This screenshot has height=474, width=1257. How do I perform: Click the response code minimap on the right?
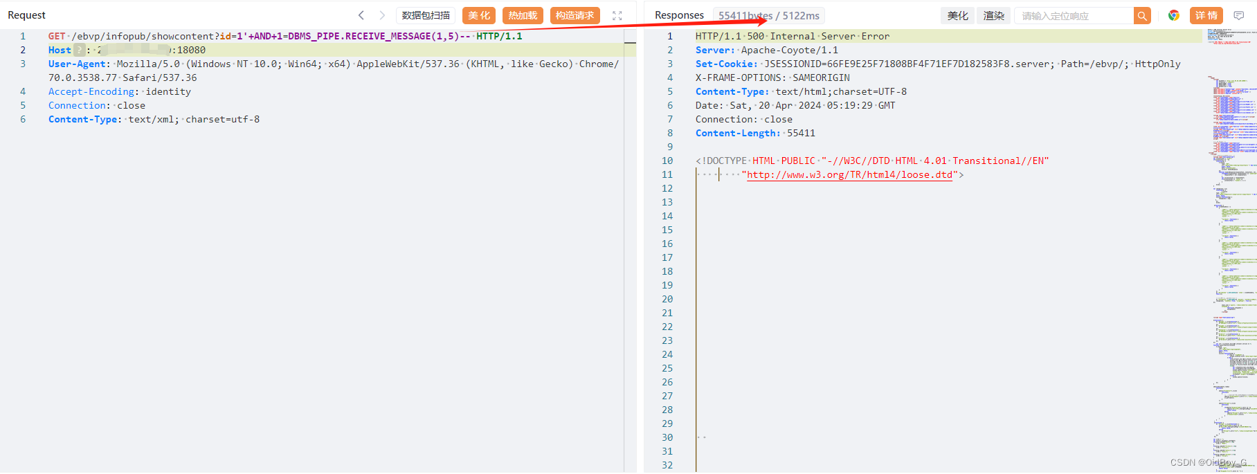(x=1231, y=249)
